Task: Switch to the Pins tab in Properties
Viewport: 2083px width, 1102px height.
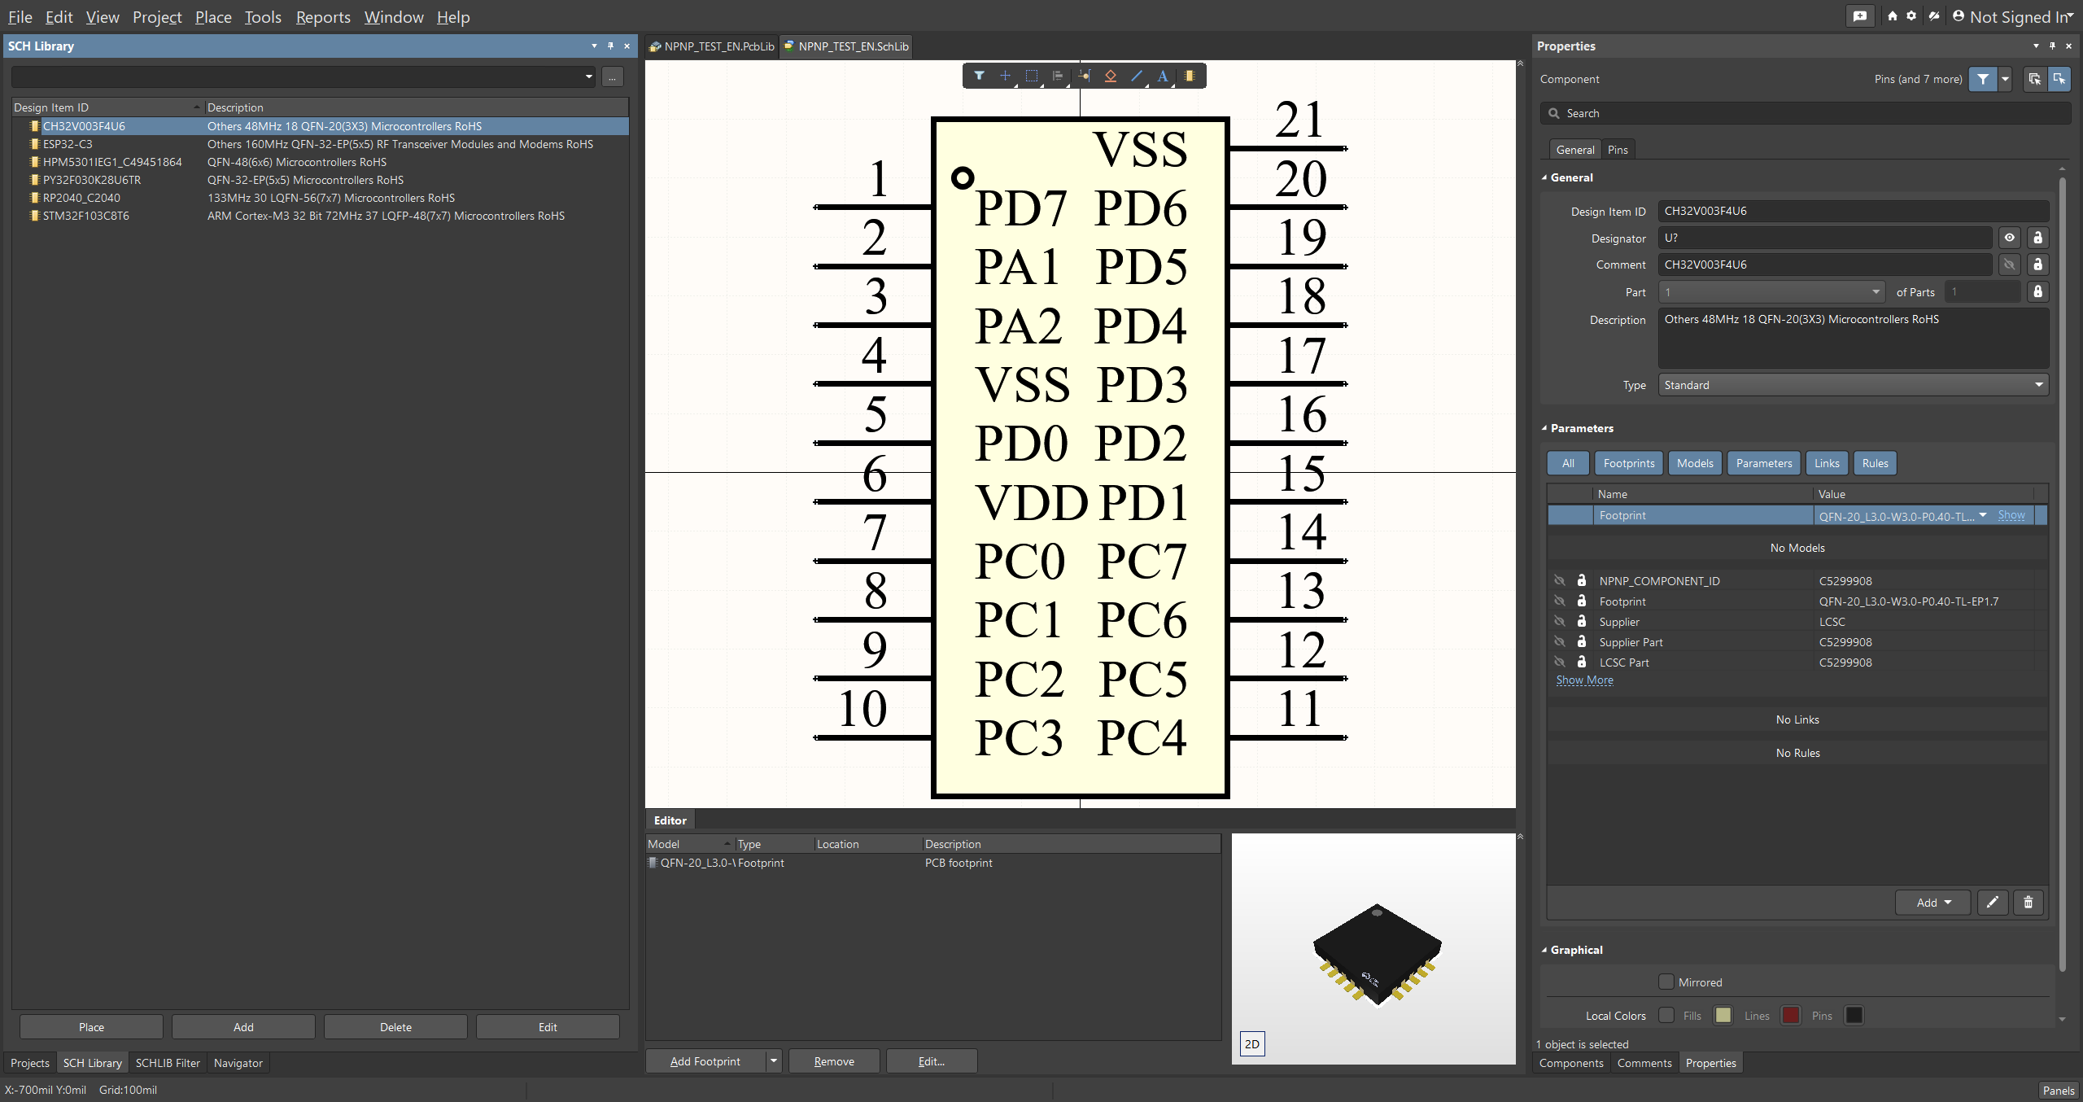Action: (x=1618, y=150)
